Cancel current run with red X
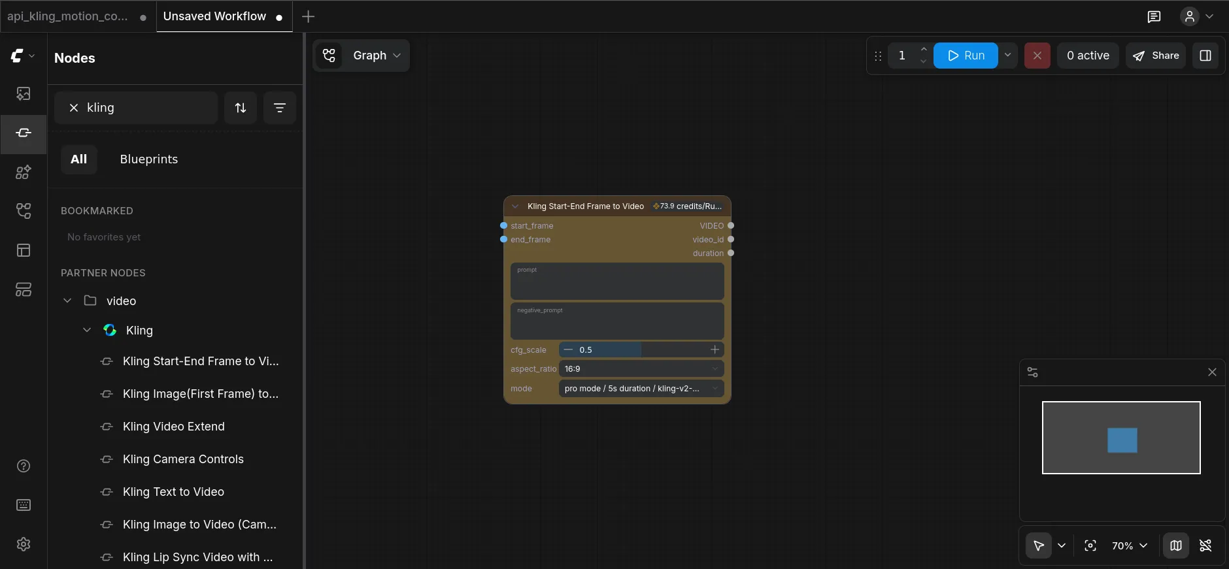Image resolution: width=1229 pixels, height=569 pixels. point(1037,56)
